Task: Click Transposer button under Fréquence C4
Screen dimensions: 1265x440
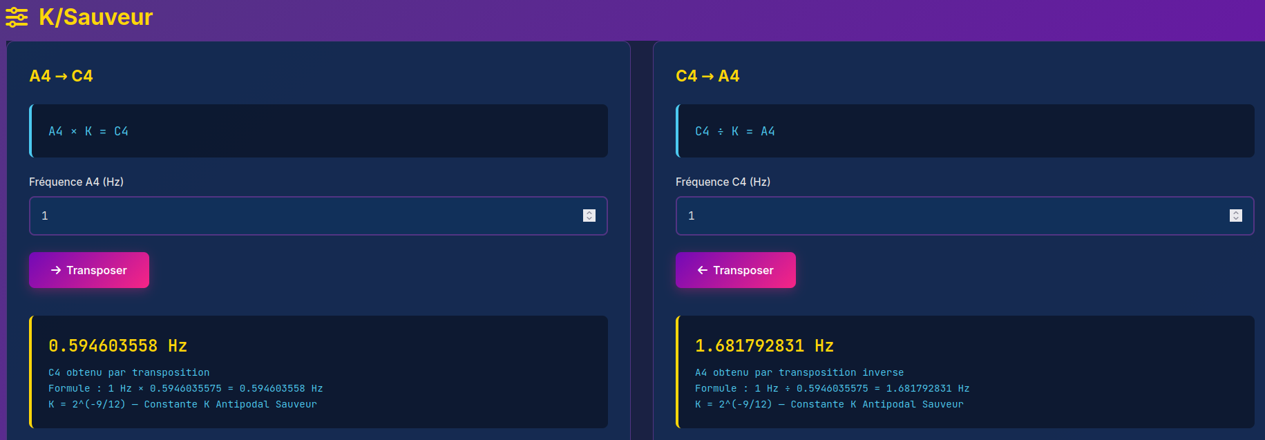Action: [736, 270]
